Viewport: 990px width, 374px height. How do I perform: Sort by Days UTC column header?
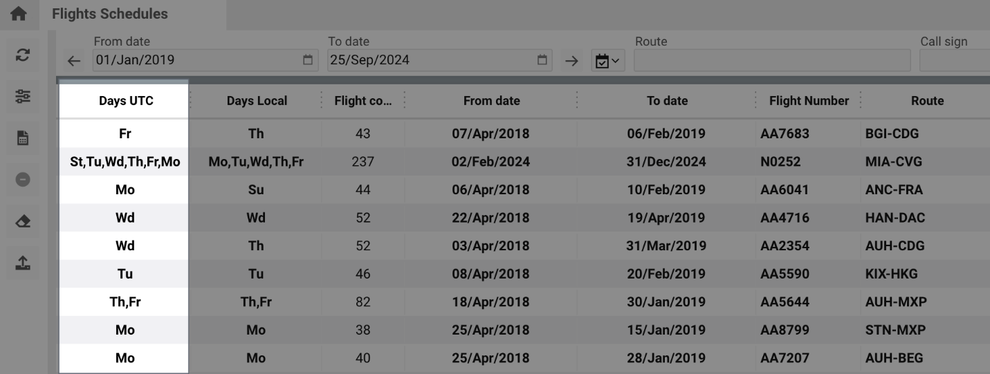tap(125, 101)
